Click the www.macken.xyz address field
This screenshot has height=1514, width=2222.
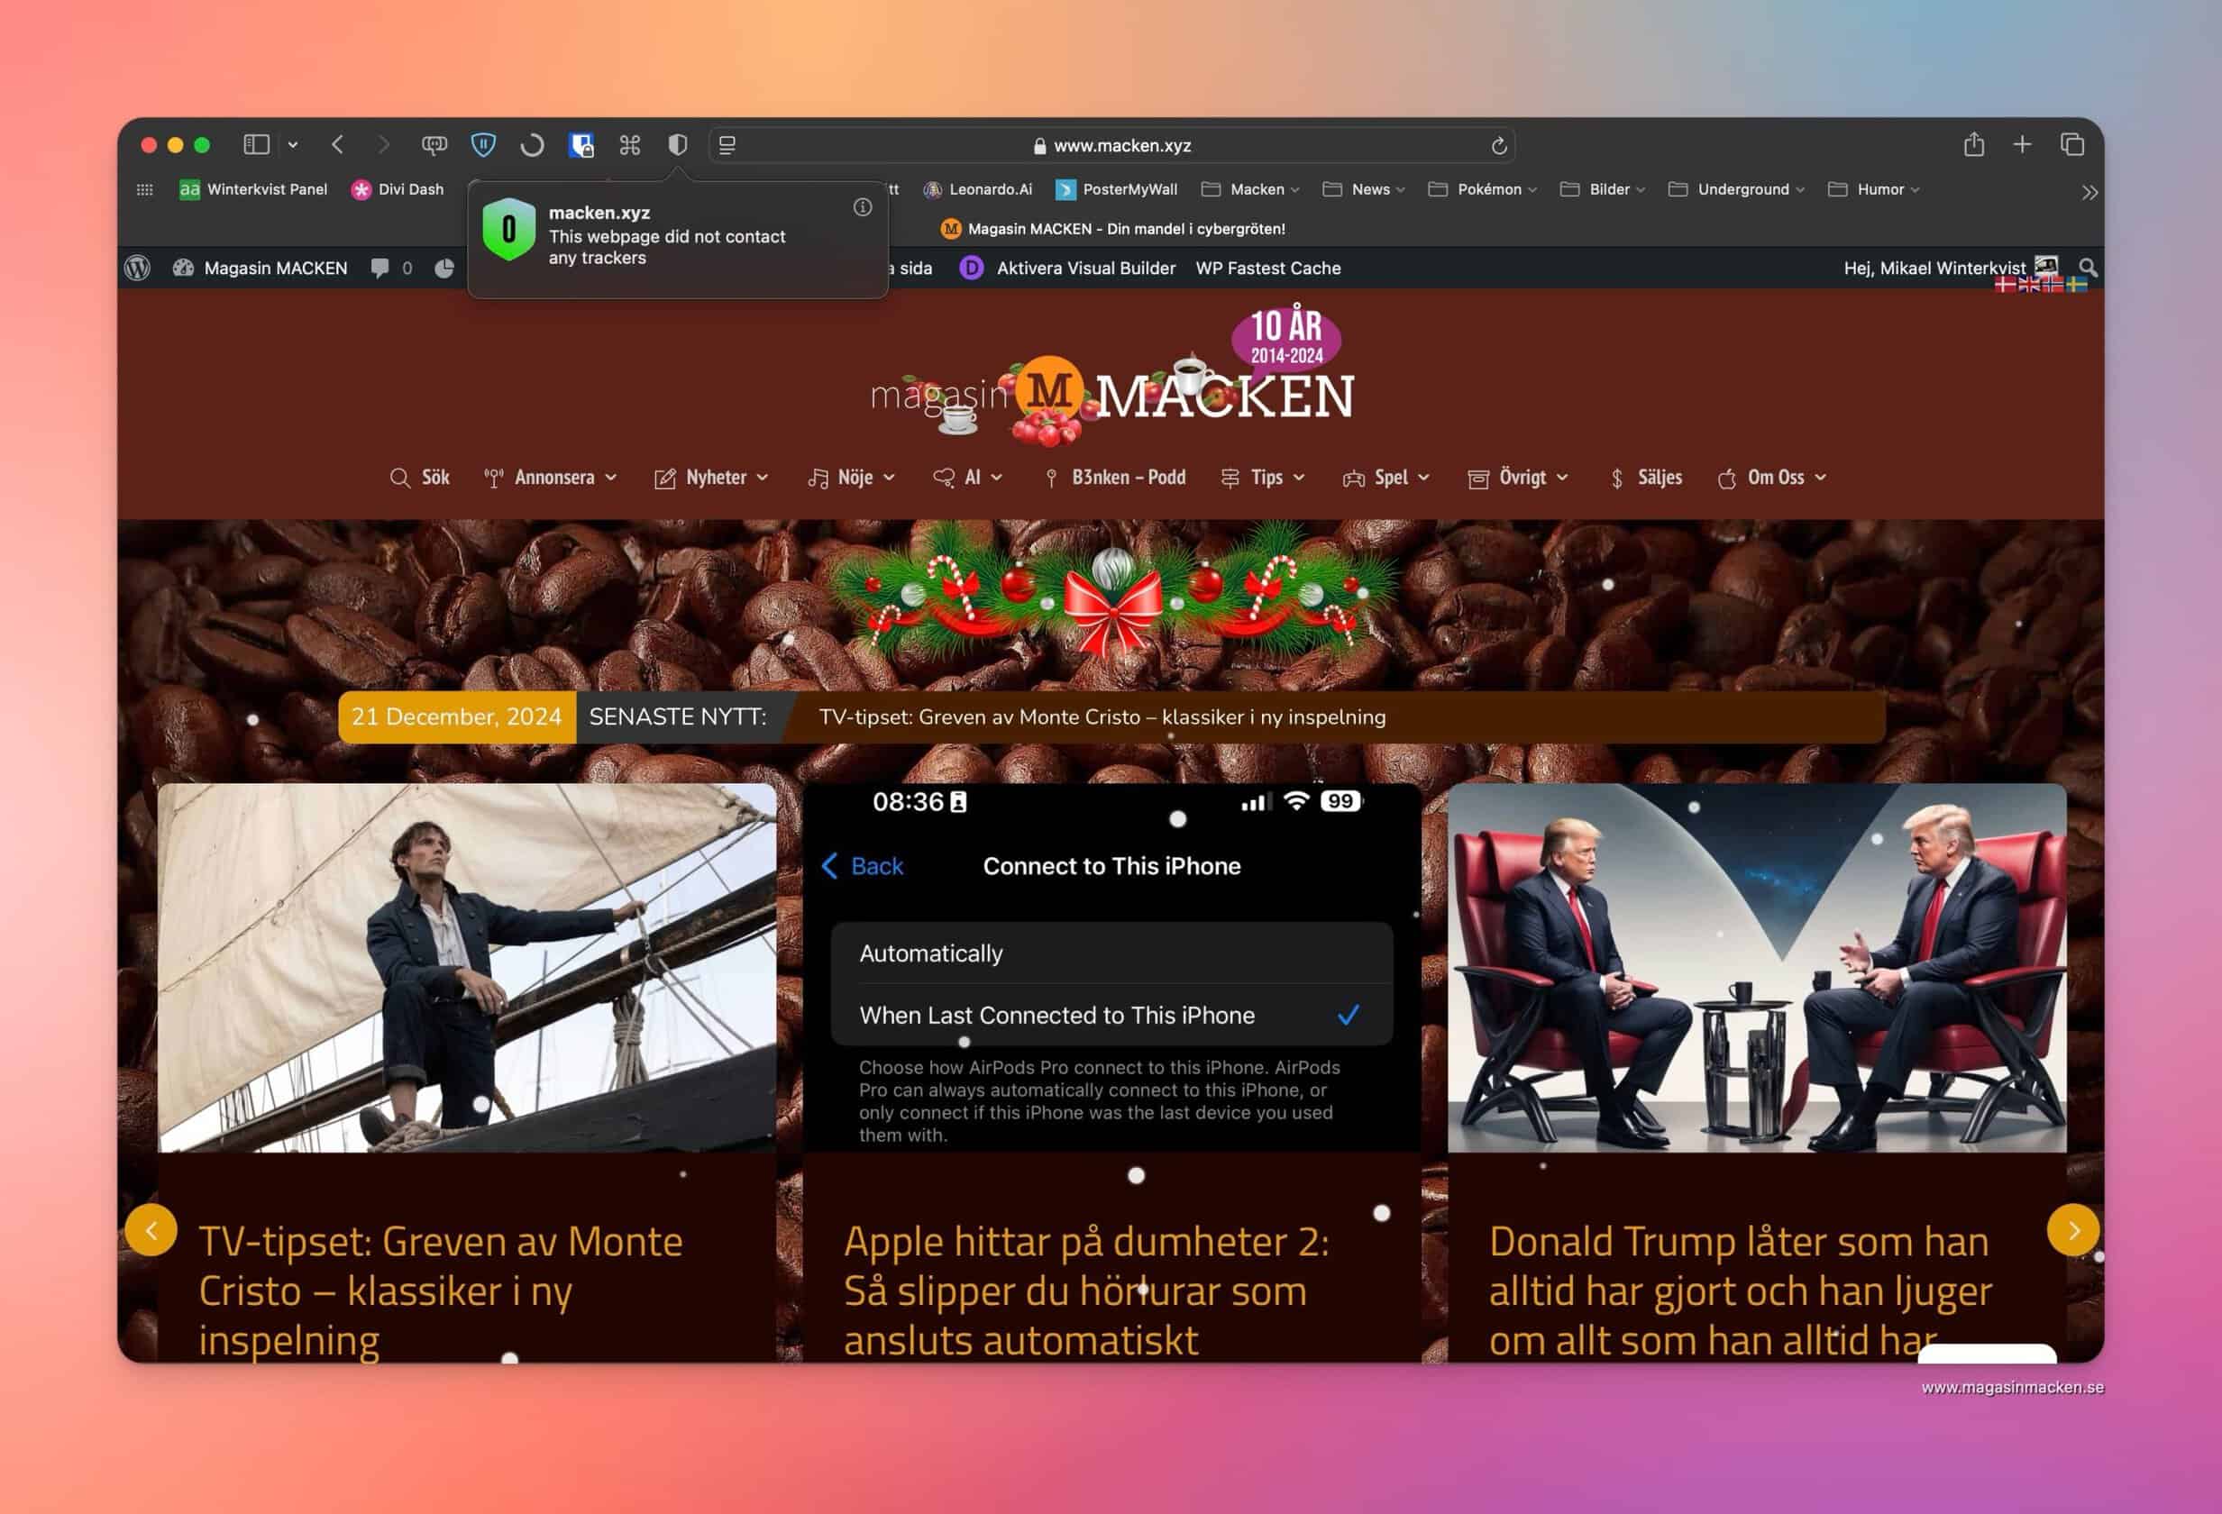(x=1112, y=145)
